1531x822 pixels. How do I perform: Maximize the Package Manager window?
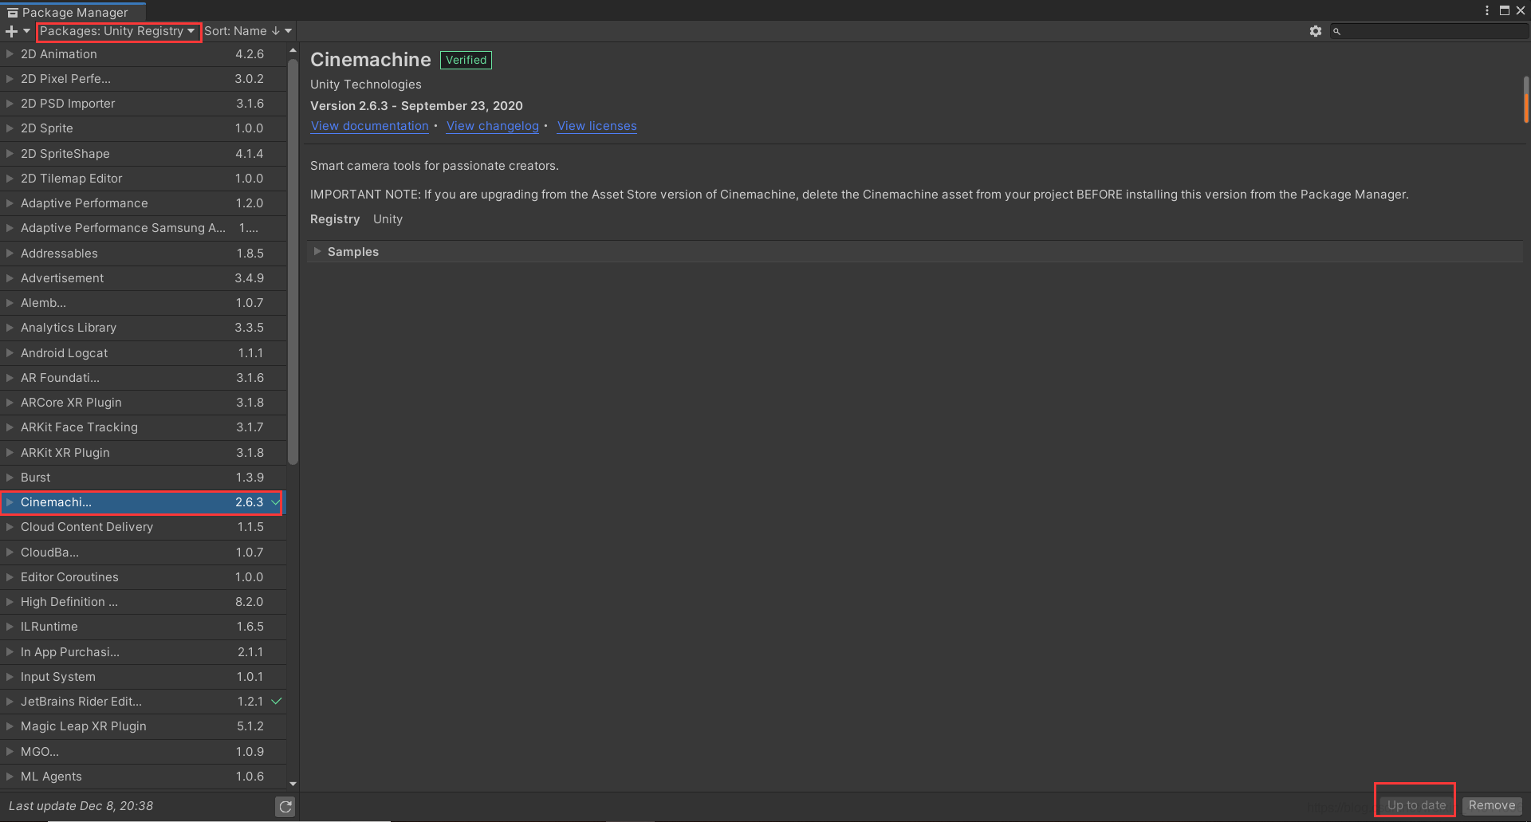point(1505,10)
